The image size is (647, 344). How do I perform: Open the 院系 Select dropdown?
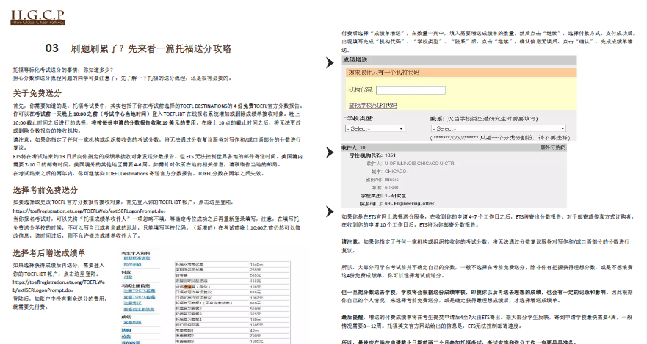point(498,128)
